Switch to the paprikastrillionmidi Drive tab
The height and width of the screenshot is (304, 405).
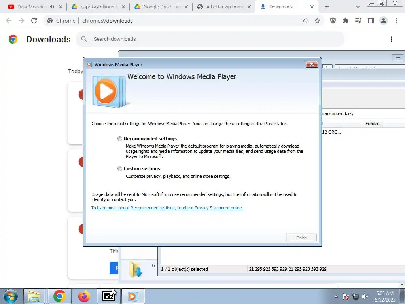[98, 7]
